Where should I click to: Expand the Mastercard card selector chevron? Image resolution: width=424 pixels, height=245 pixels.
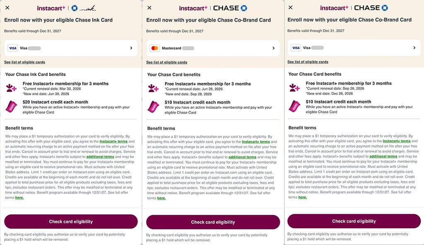[x=273, y=48]
